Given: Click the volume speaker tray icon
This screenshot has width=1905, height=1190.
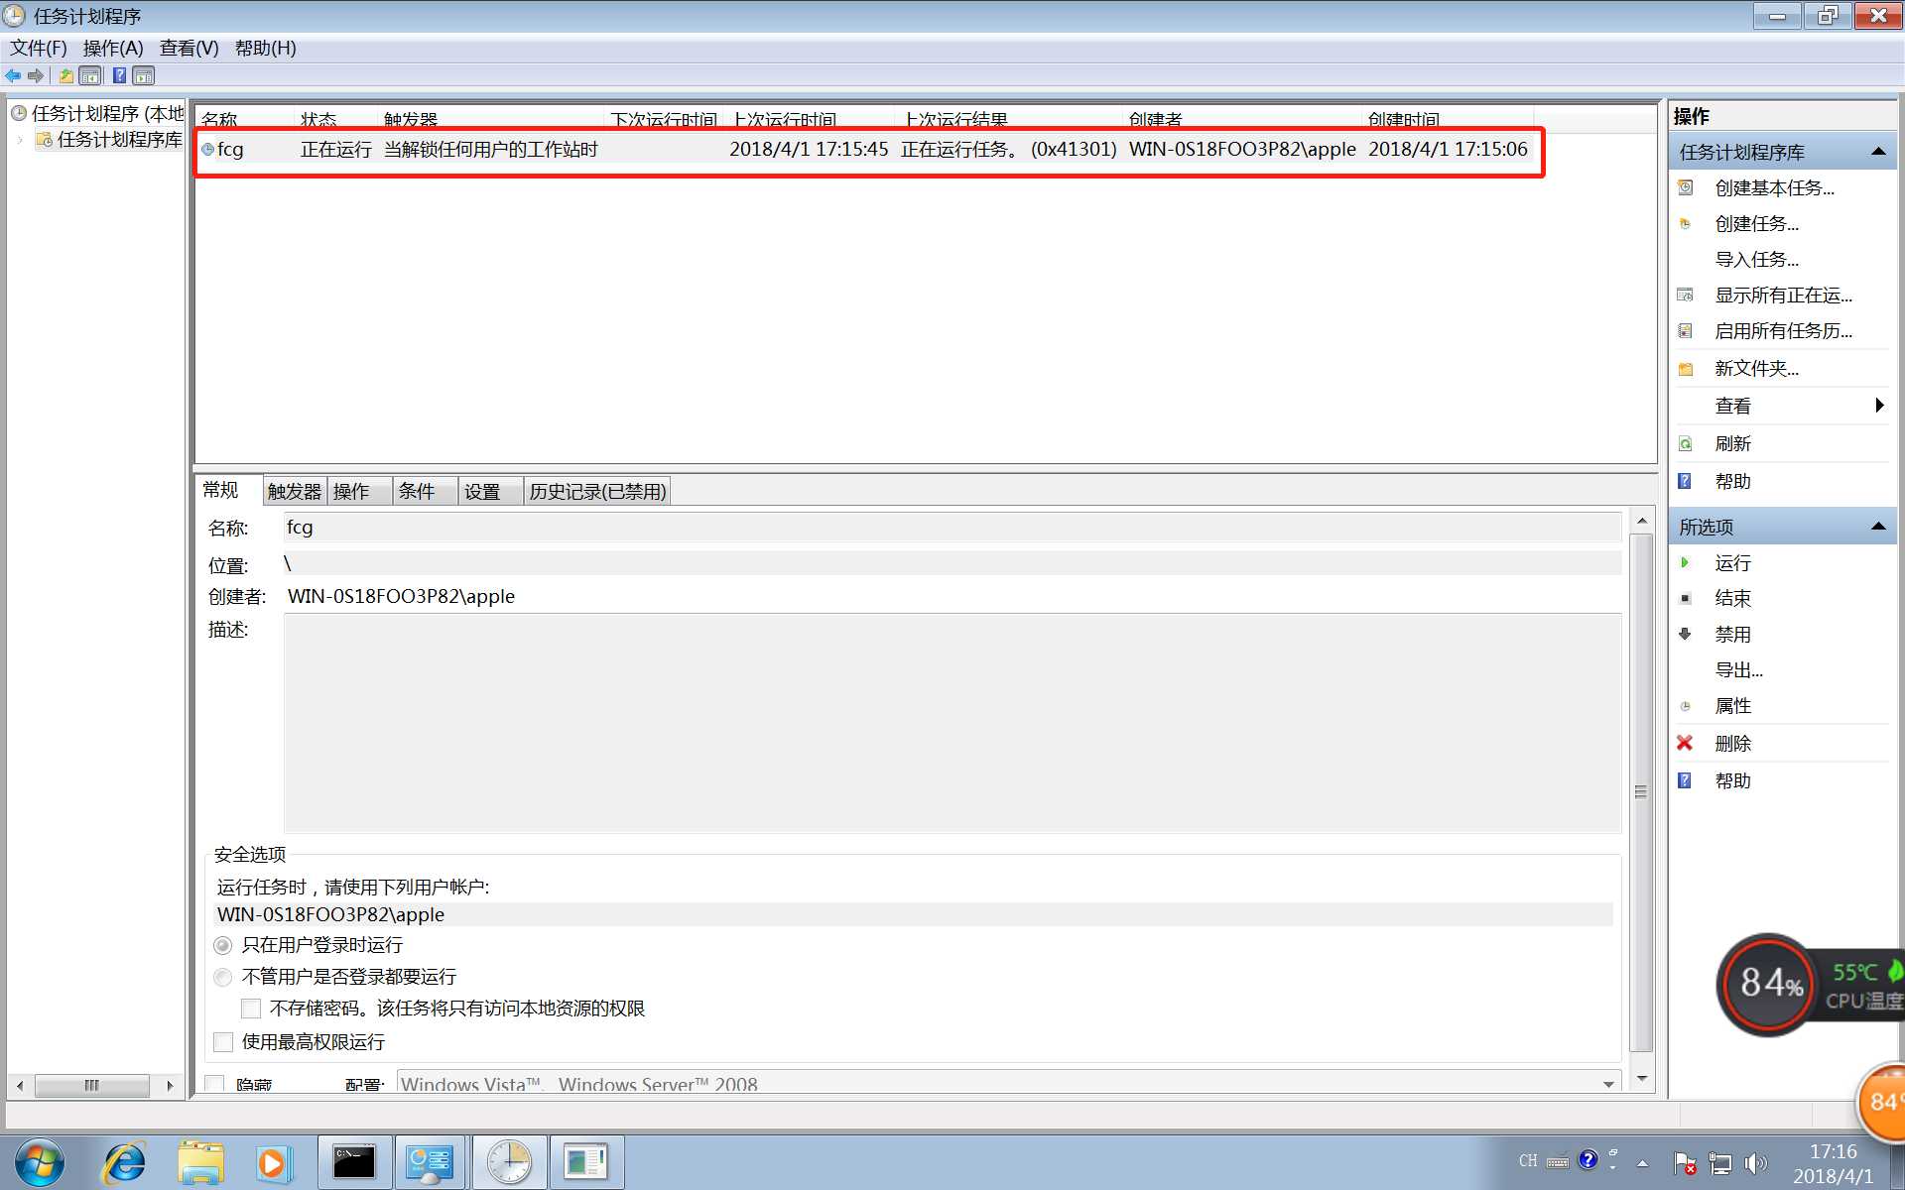Looking at the screenshot, I should [1756, 1162].
